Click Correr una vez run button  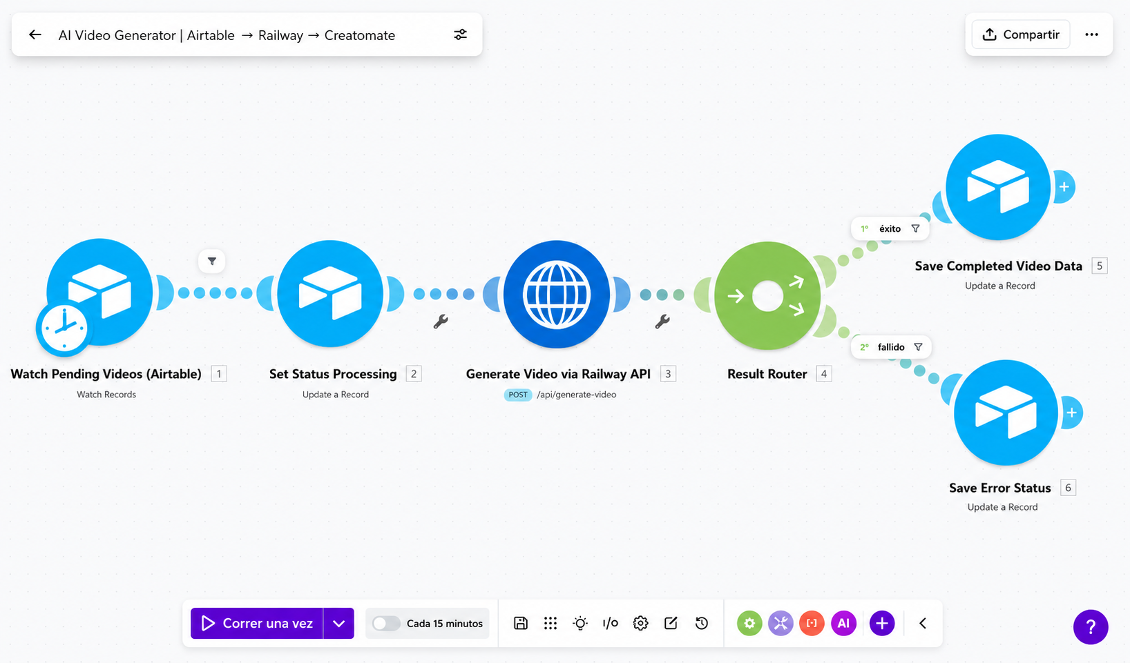point(257,623)
